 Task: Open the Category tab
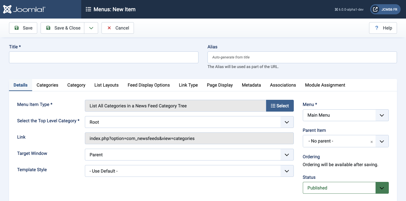coord(76,85)
